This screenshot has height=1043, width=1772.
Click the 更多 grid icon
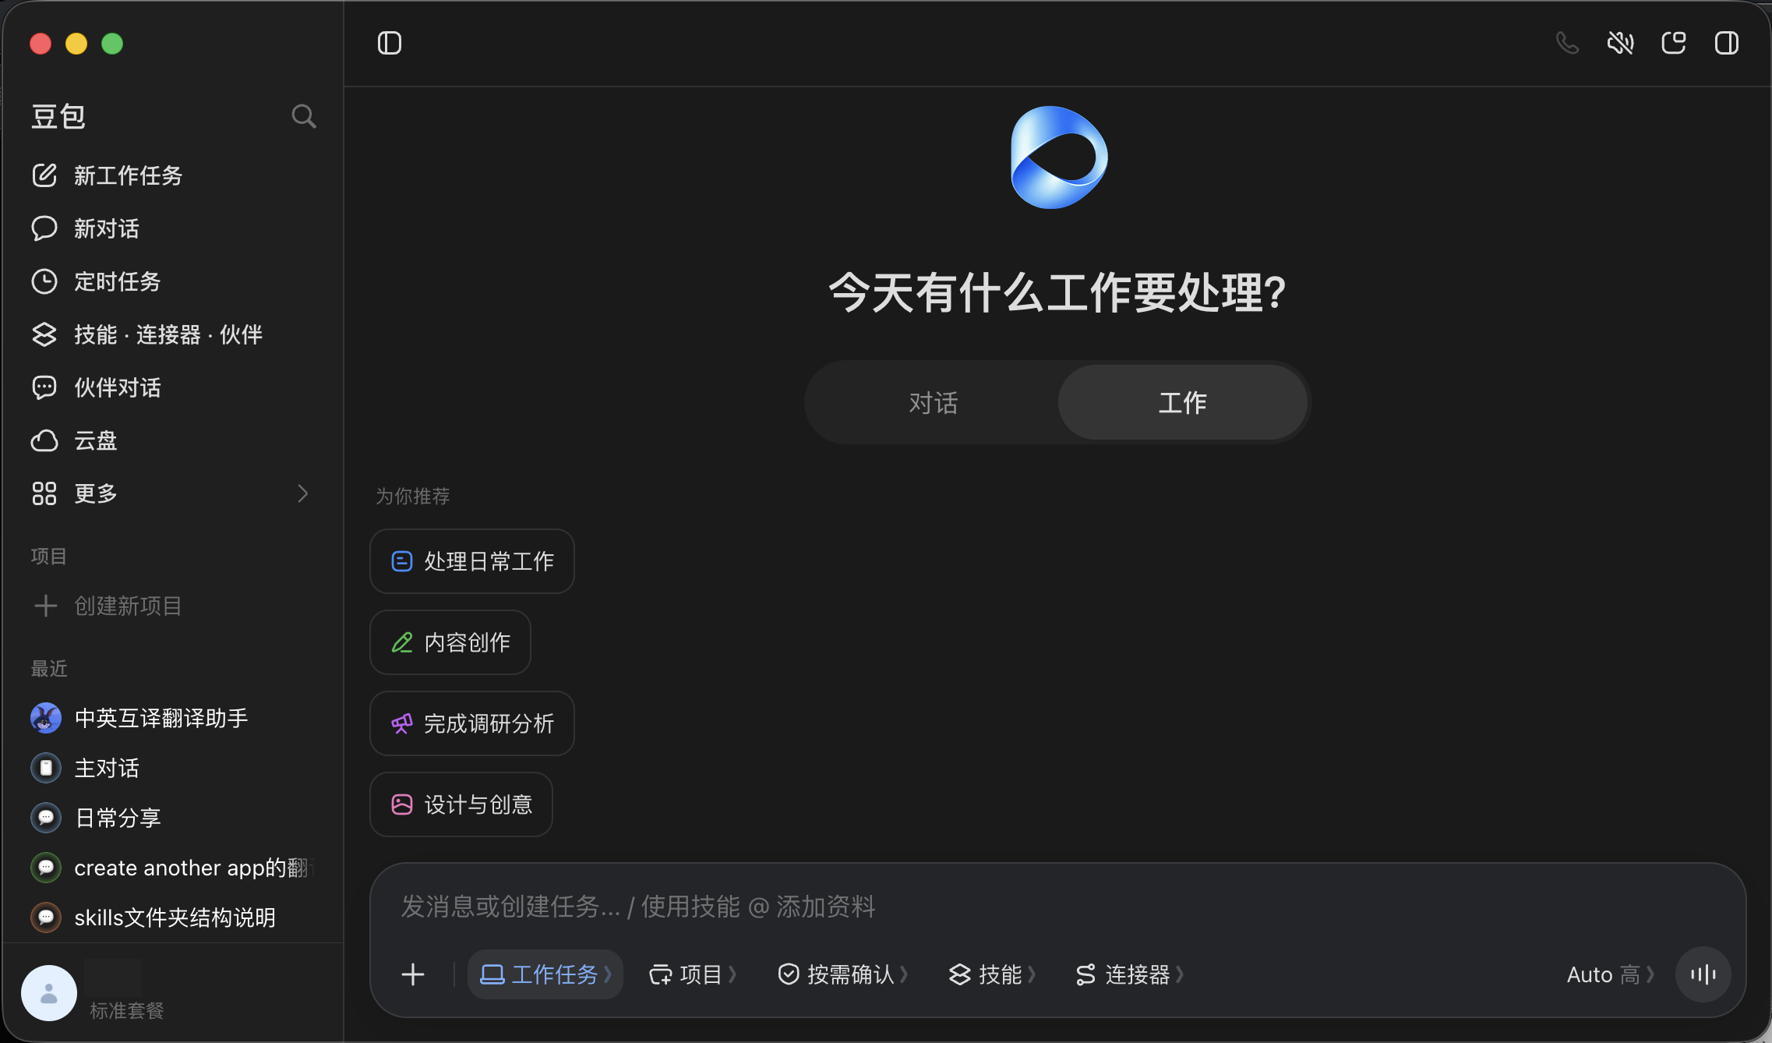(44, 493)
